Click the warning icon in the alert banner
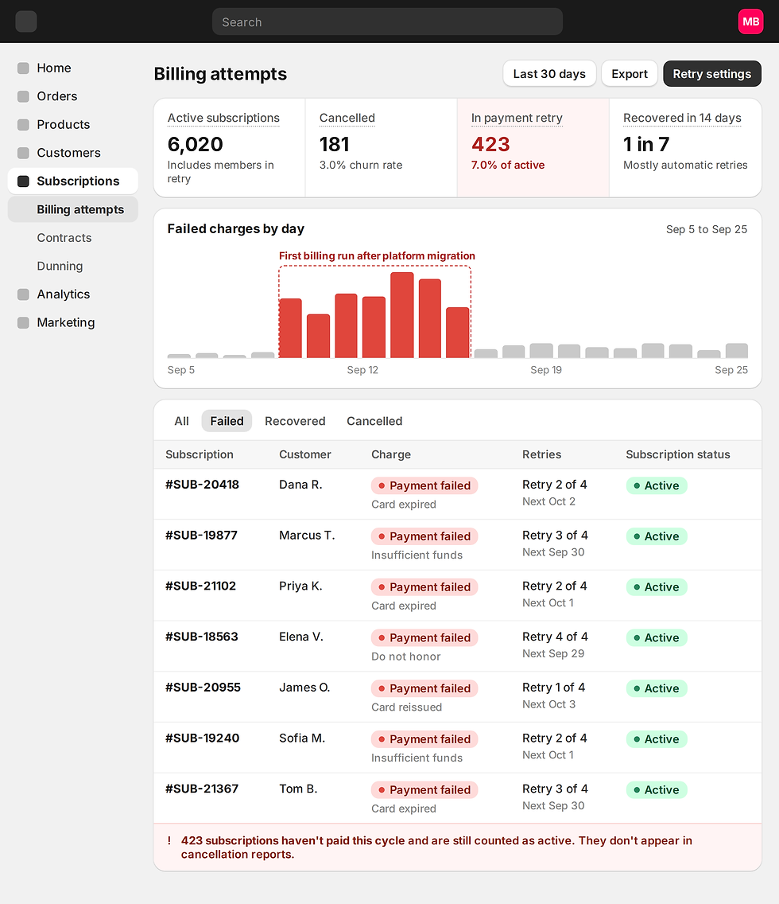 point(169,840)
